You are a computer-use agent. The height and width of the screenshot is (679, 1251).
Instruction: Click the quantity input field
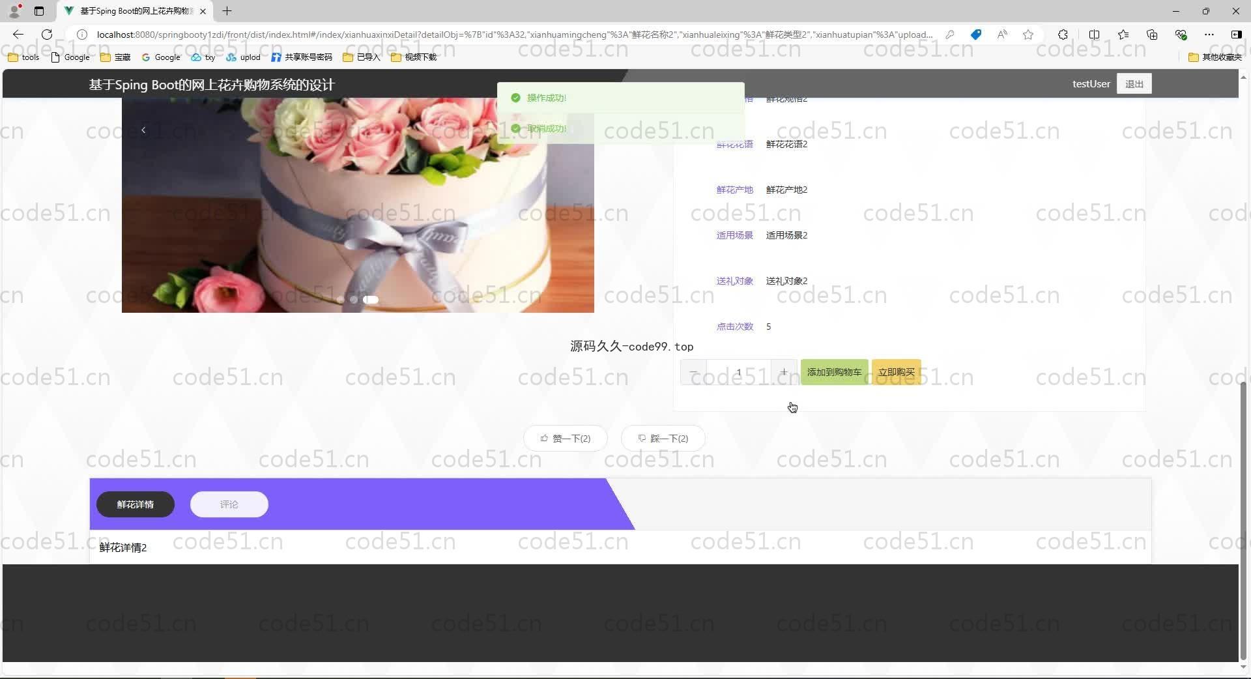[x=739, y=372]
